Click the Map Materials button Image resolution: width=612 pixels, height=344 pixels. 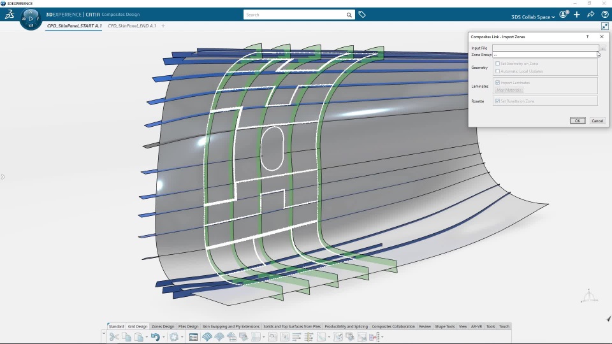click(509, 90)
